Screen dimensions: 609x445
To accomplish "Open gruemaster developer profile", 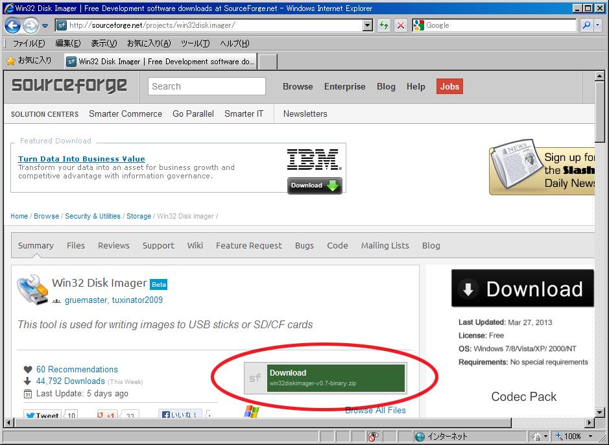I will click(x=86, y=300).
